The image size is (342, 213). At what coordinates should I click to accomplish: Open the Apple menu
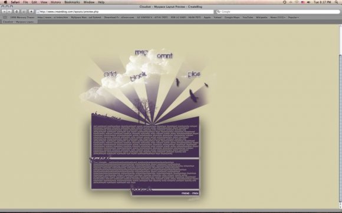click(6, 2)
